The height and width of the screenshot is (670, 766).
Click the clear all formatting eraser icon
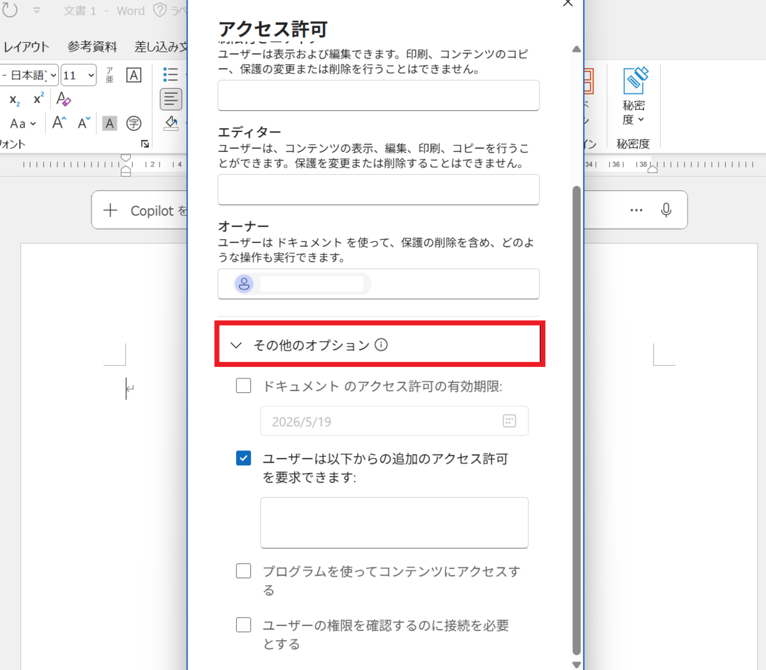click(x=63, y=99)
